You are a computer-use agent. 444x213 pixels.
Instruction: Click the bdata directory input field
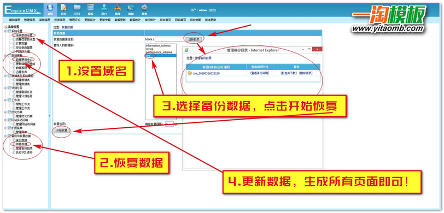click(x=170, y=39)
